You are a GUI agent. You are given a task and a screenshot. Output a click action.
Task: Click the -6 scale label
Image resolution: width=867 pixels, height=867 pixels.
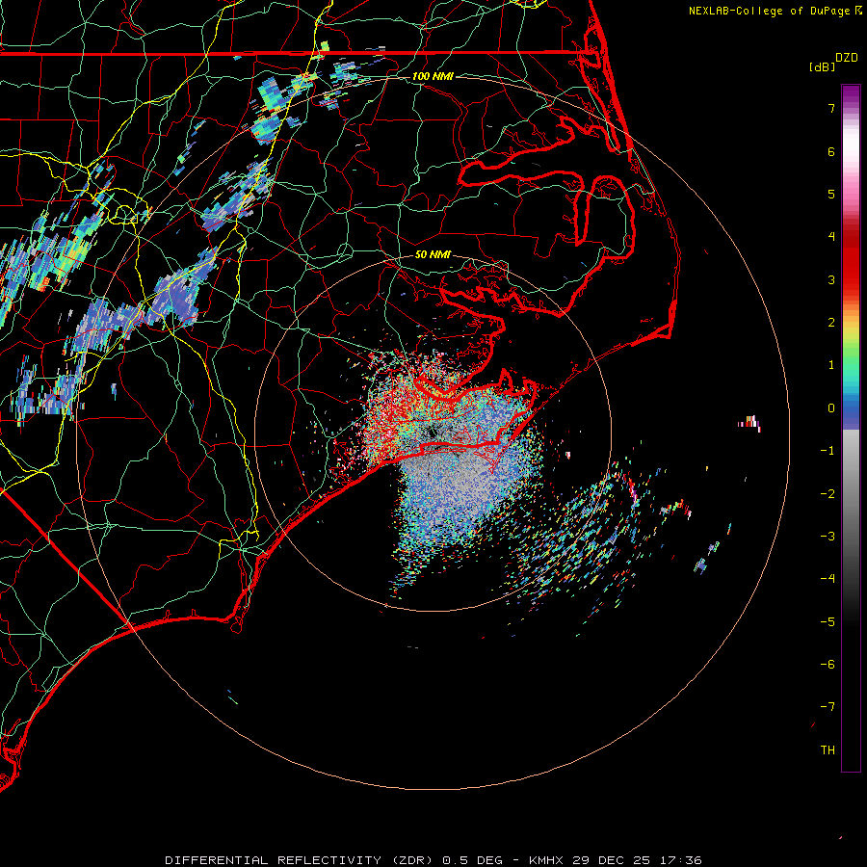[828, 665]
